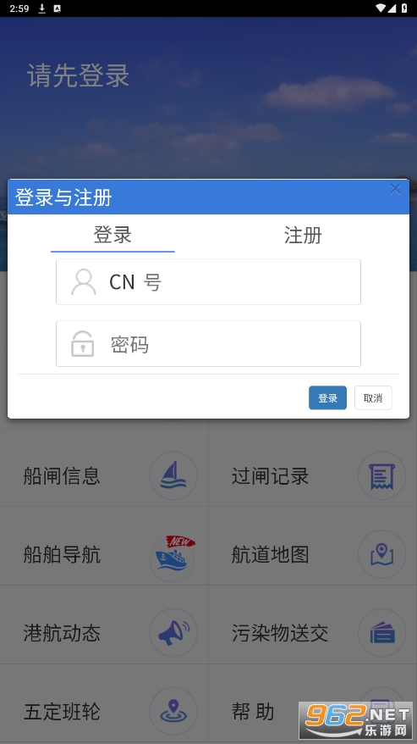Click the 取消 button
This screenshot has height=744, width=417.
(373, 397)
